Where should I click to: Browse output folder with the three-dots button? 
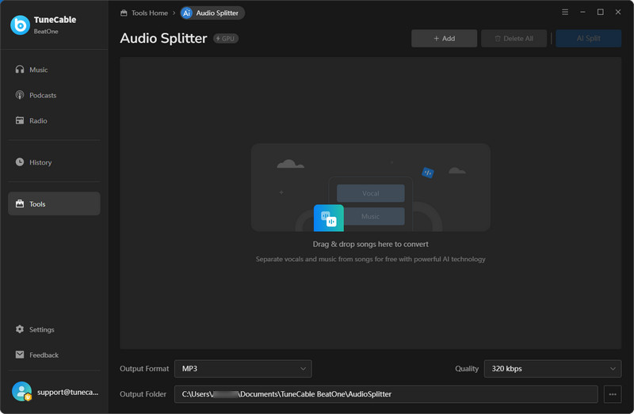(613, 394)
